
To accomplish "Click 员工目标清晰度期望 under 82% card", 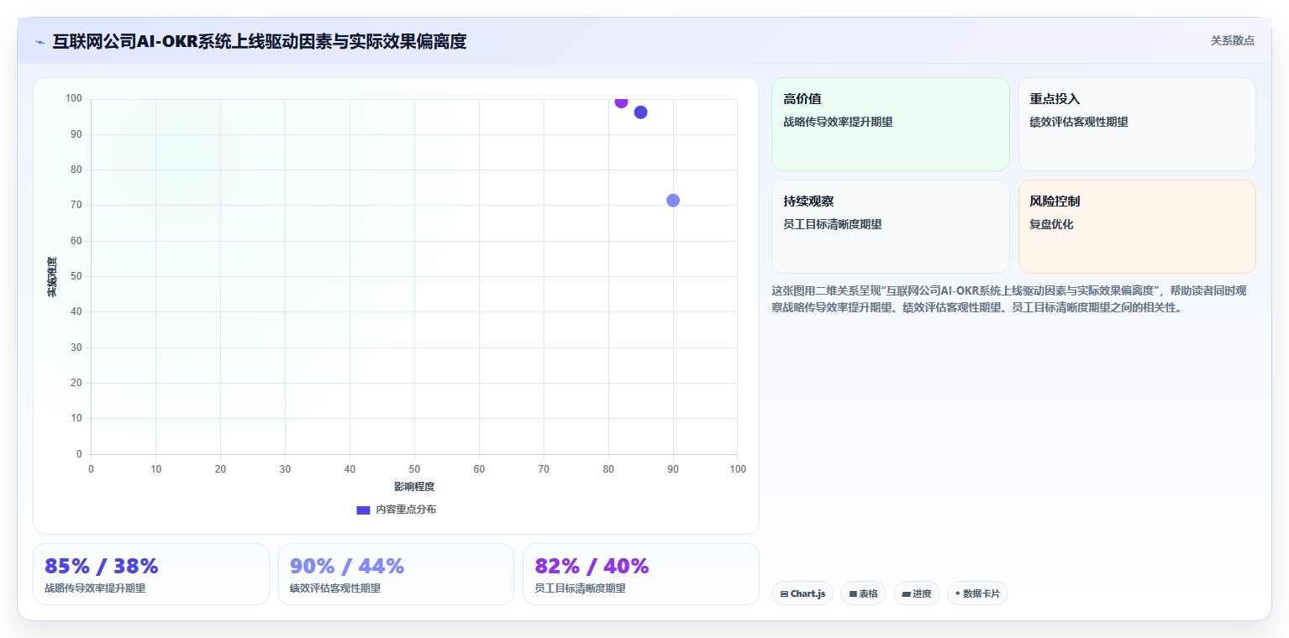I will click(x=580, y=588).
